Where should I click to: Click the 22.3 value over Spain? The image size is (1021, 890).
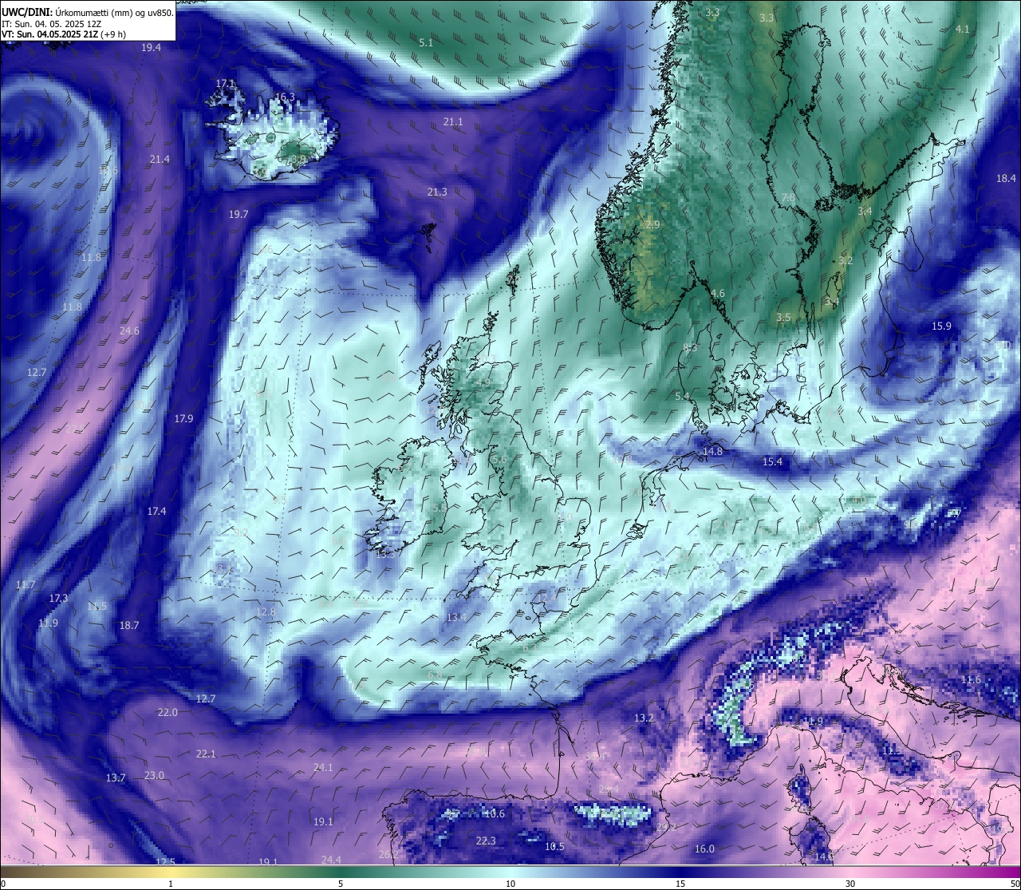click(x=486, y=841)
